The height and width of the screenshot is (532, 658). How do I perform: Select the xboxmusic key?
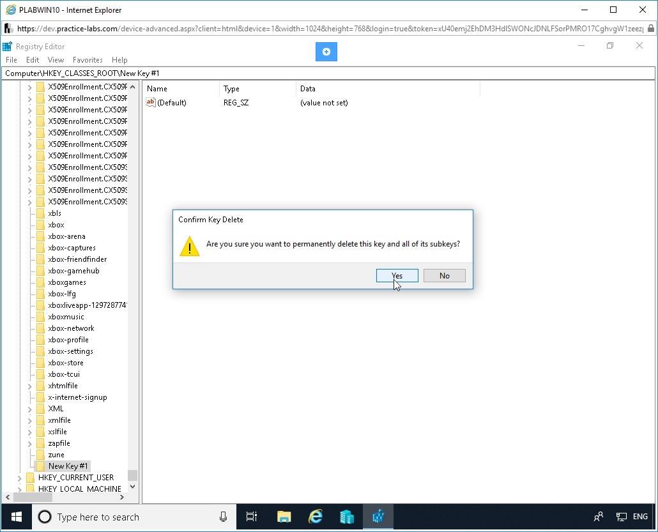[x=66, y=317]
